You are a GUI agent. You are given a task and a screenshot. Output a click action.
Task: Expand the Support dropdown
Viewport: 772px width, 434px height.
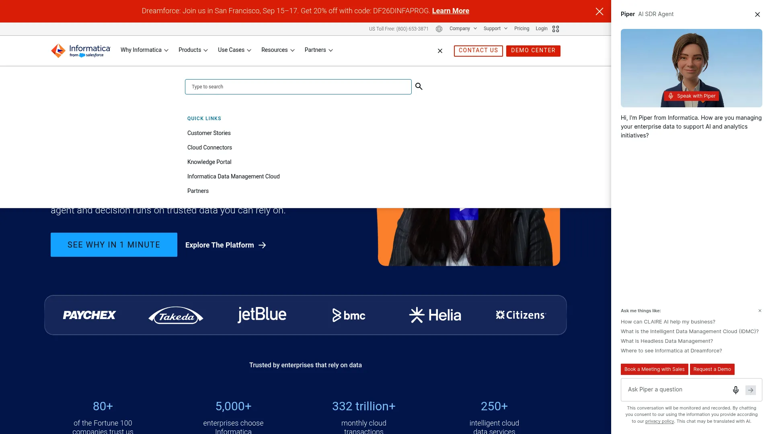tap(495, 29)
